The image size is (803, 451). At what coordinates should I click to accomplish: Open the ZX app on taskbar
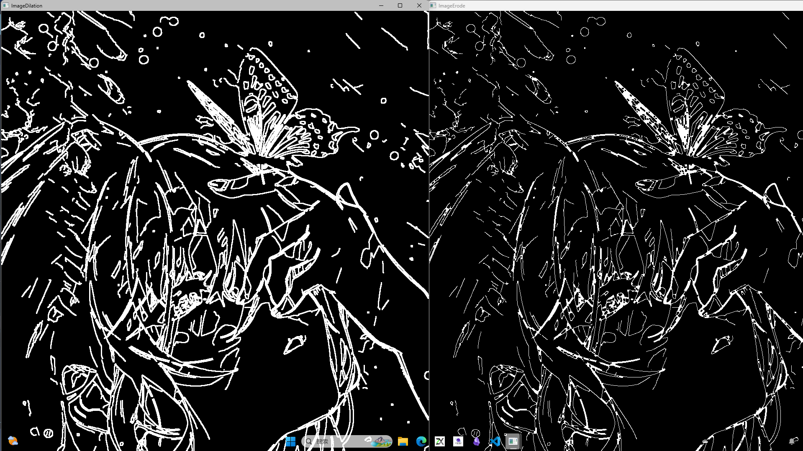(439, 441)
